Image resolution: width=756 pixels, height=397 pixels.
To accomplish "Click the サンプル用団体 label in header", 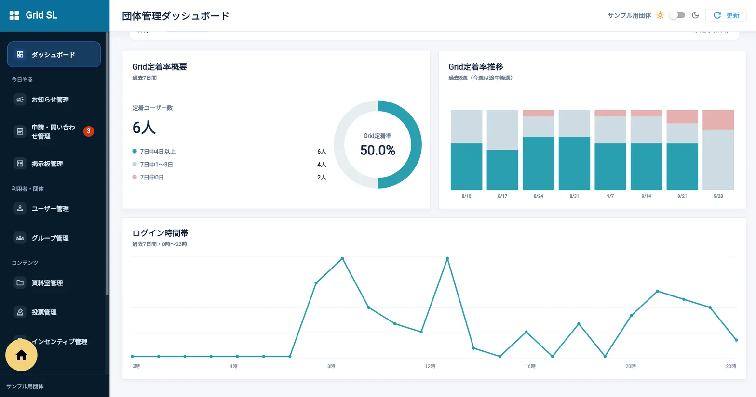I will click(629, 15).
